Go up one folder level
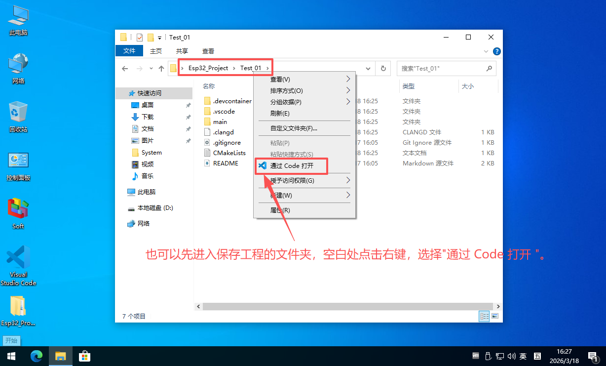This screenshot has height=366, width=606. 161,69
